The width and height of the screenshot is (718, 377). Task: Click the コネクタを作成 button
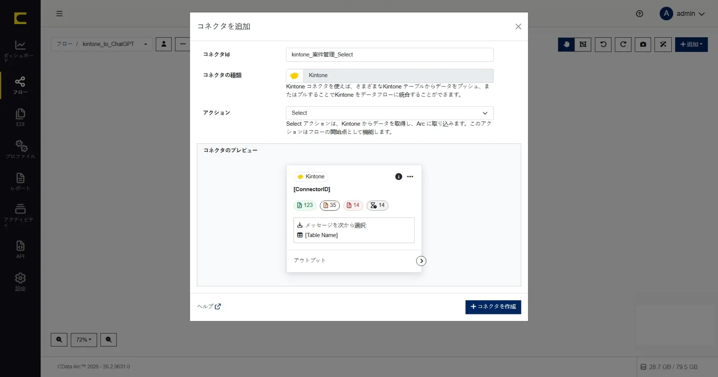pos(493,307)
